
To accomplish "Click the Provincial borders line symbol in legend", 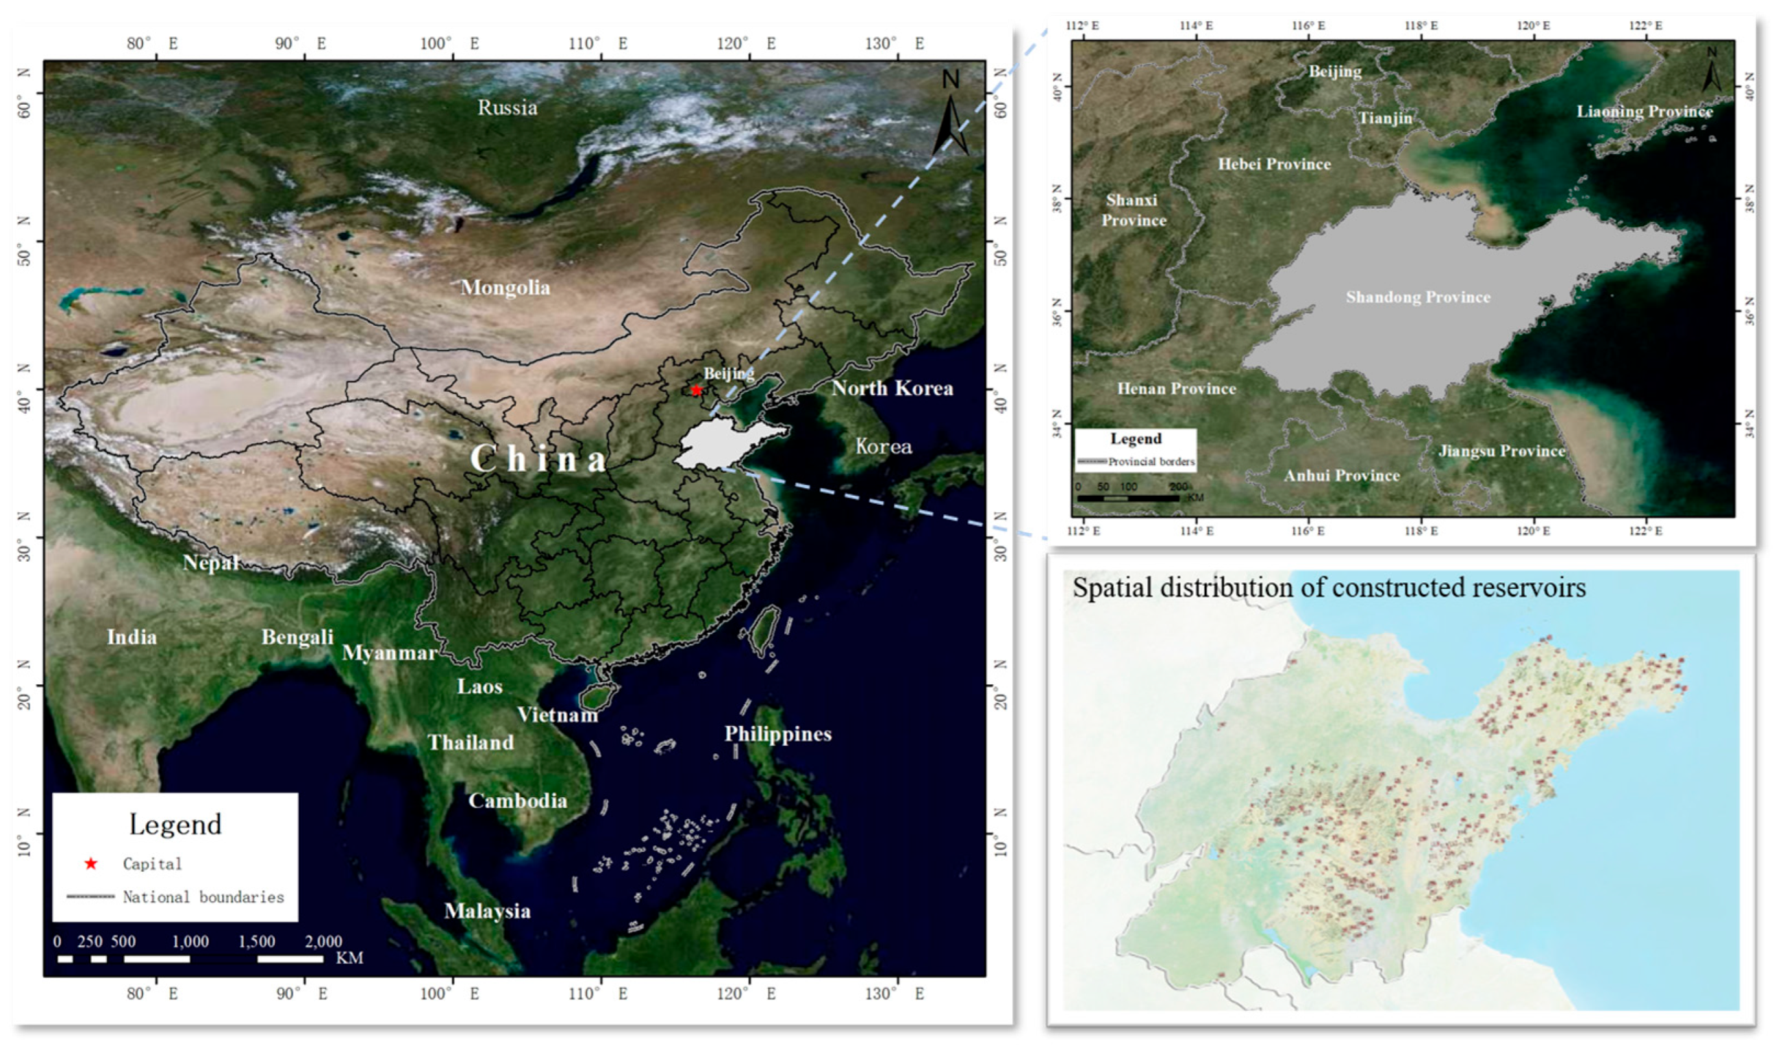I will pos(1092,462).
